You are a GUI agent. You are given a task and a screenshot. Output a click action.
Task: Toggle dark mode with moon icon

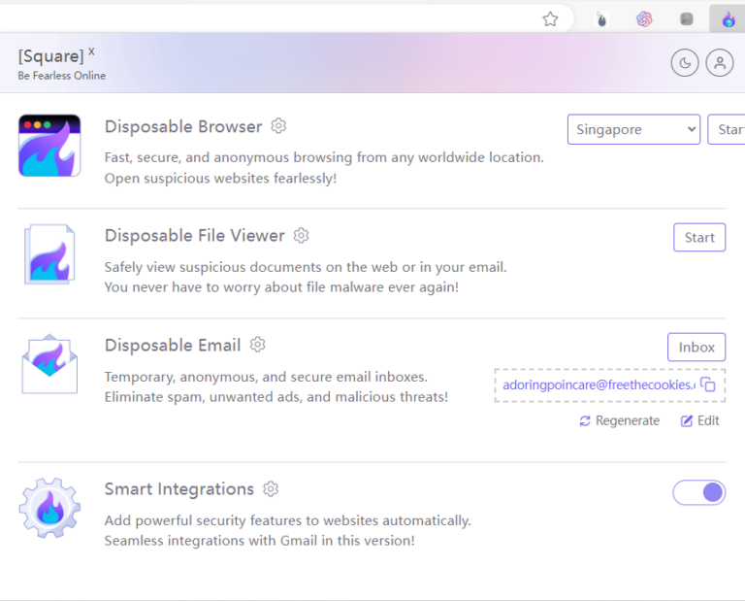coord(685,63)
